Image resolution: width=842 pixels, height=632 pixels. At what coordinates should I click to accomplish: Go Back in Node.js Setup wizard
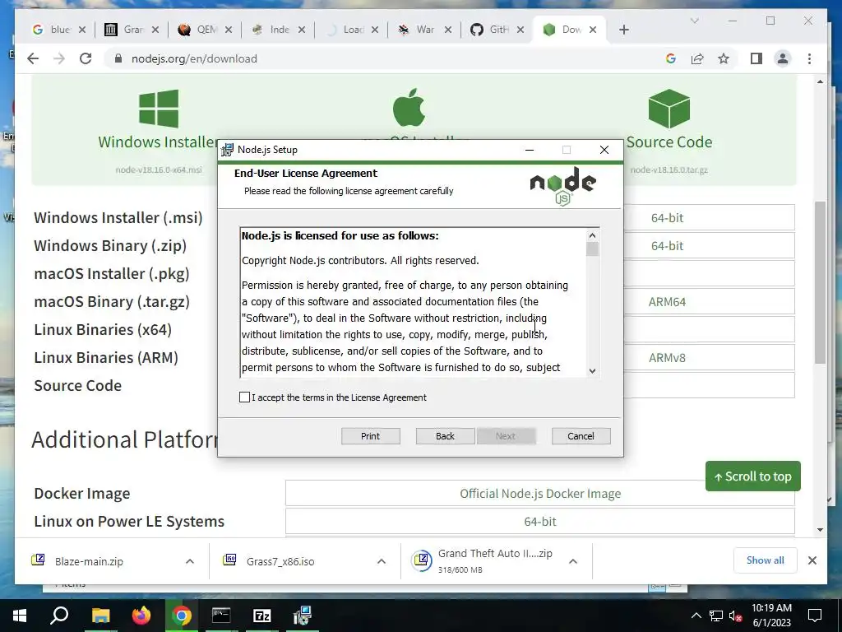(x=445, y=436)
